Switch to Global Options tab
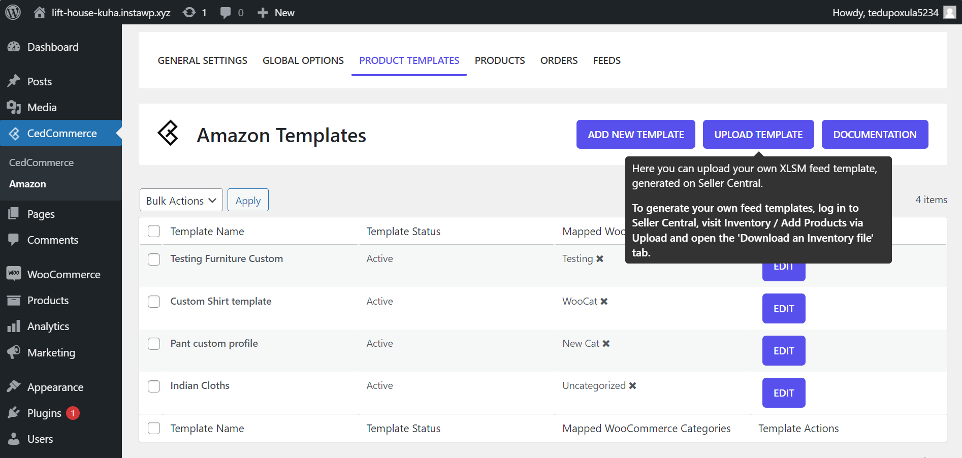The height and width of the screenshot is (458, 962). tap(303, 60)
